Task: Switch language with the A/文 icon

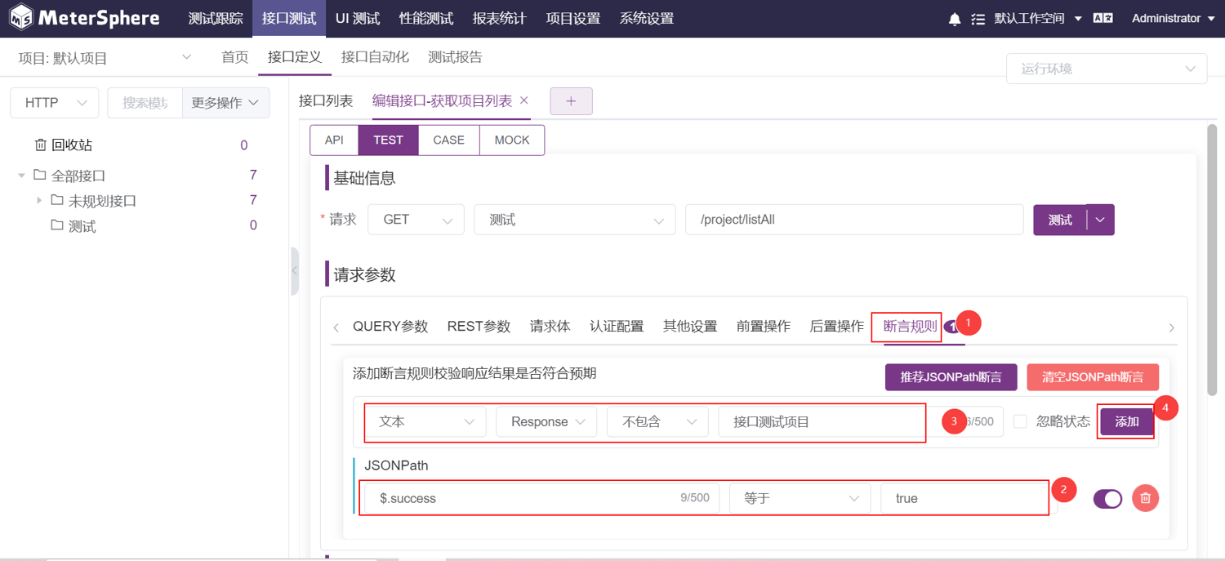Action: click(x=1103, y=18)
